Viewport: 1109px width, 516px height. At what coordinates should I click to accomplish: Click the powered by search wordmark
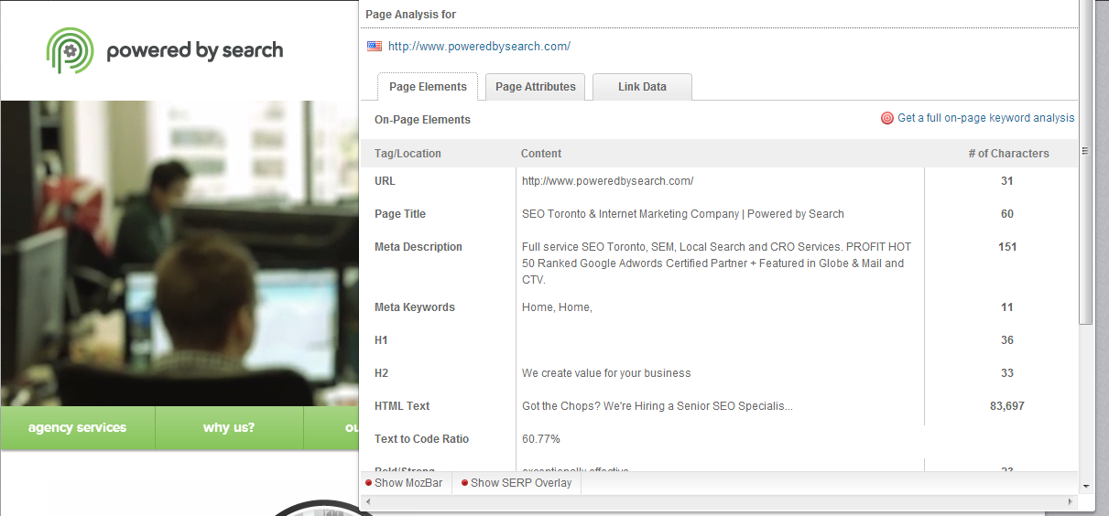pos(195,51)
